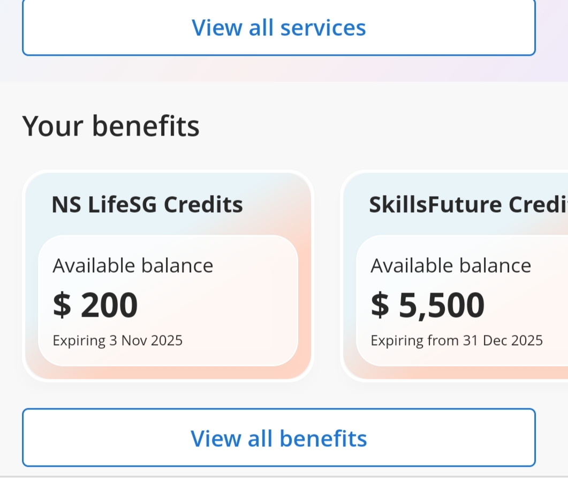Click the Your benefits section heading
Viewport: 568px width, 478px height.
(111, 126)
